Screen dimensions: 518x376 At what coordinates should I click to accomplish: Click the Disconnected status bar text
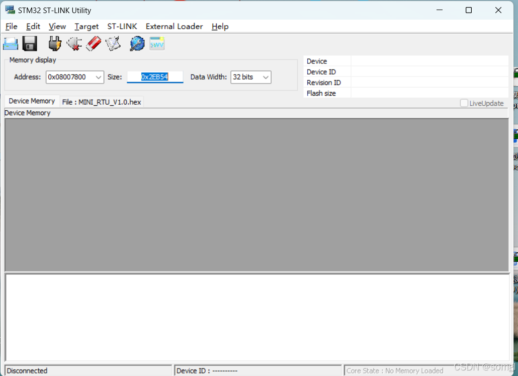27,370
